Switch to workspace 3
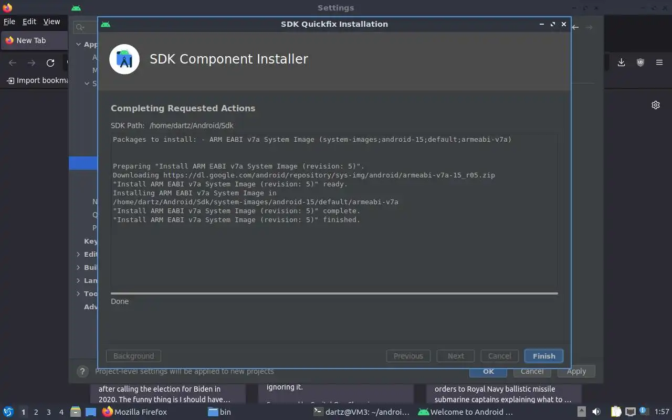Viewport: 672px width, 420px height. [x=48, y=412]
